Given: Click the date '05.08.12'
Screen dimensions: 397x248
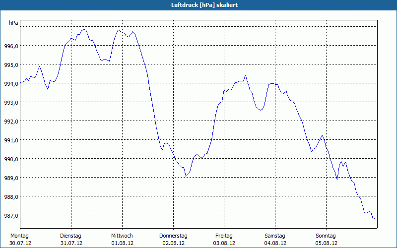Looking at the screenshot, I should coord(327,243).
